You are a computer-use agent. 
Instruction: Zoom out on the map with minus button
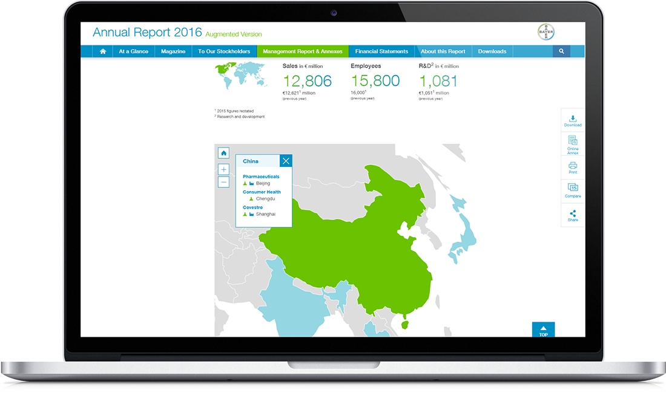point(223,182)
